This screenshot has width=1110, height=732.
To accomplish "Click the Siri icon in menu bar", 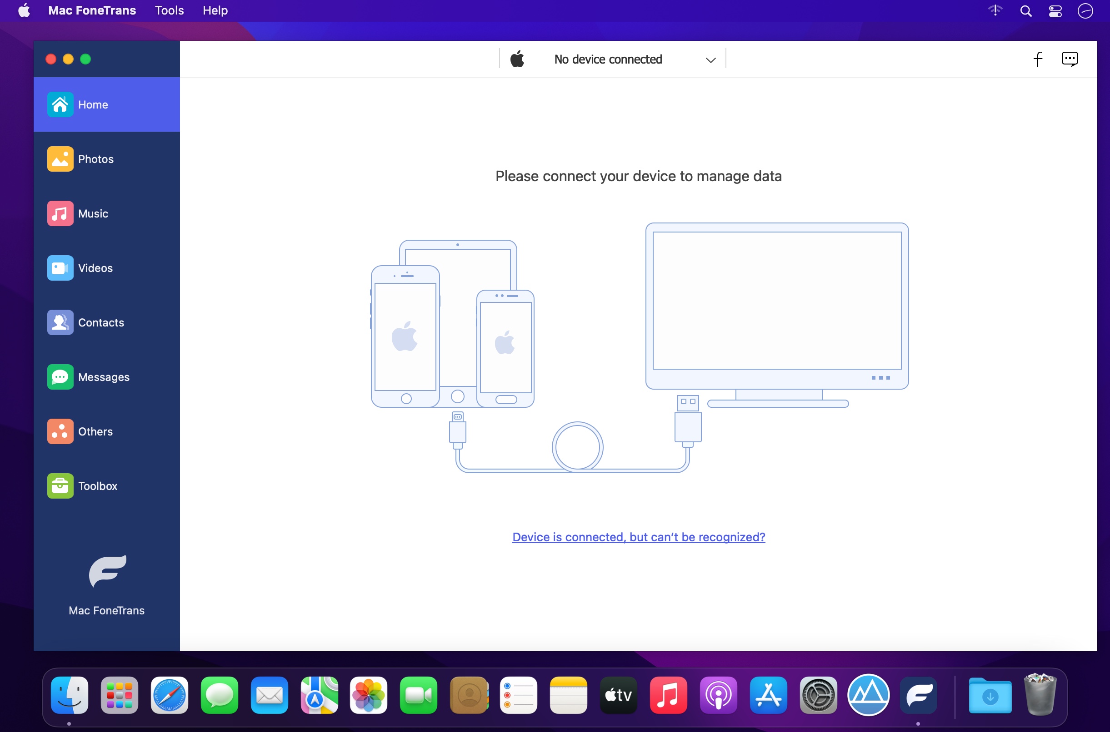I will [x=1085, y=11].
